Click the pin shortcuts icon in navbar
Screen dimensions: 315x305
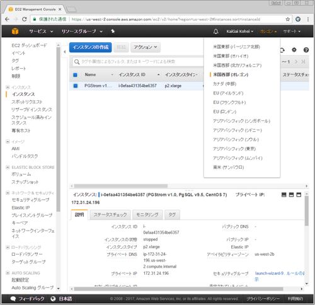pyautogui.click(x=113, y=32)
